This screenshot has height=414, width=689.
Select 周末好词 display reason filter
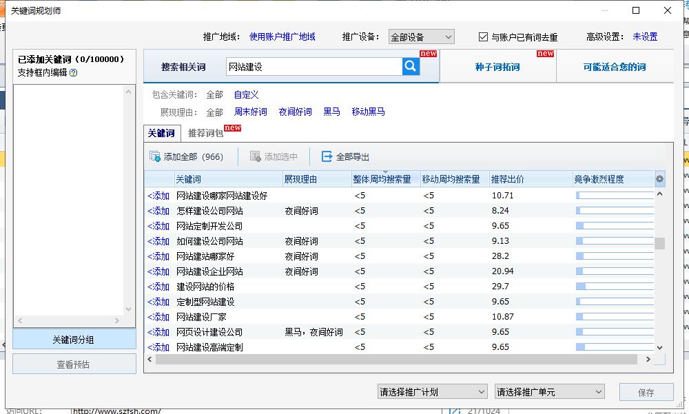[x=250, y=112]
